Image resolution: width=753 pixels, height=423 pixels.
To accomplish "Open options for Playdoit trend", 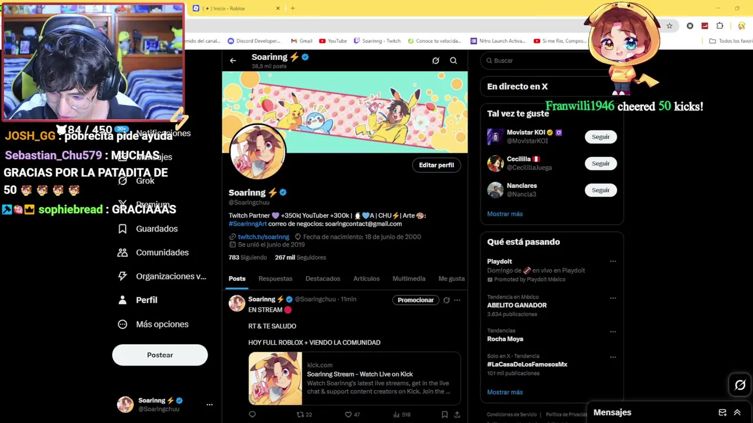I will click(613, 261).
